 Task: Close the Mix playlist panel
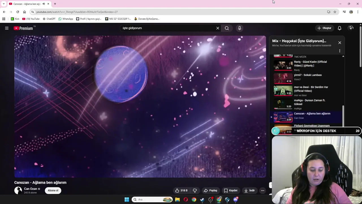coord(340,42)
